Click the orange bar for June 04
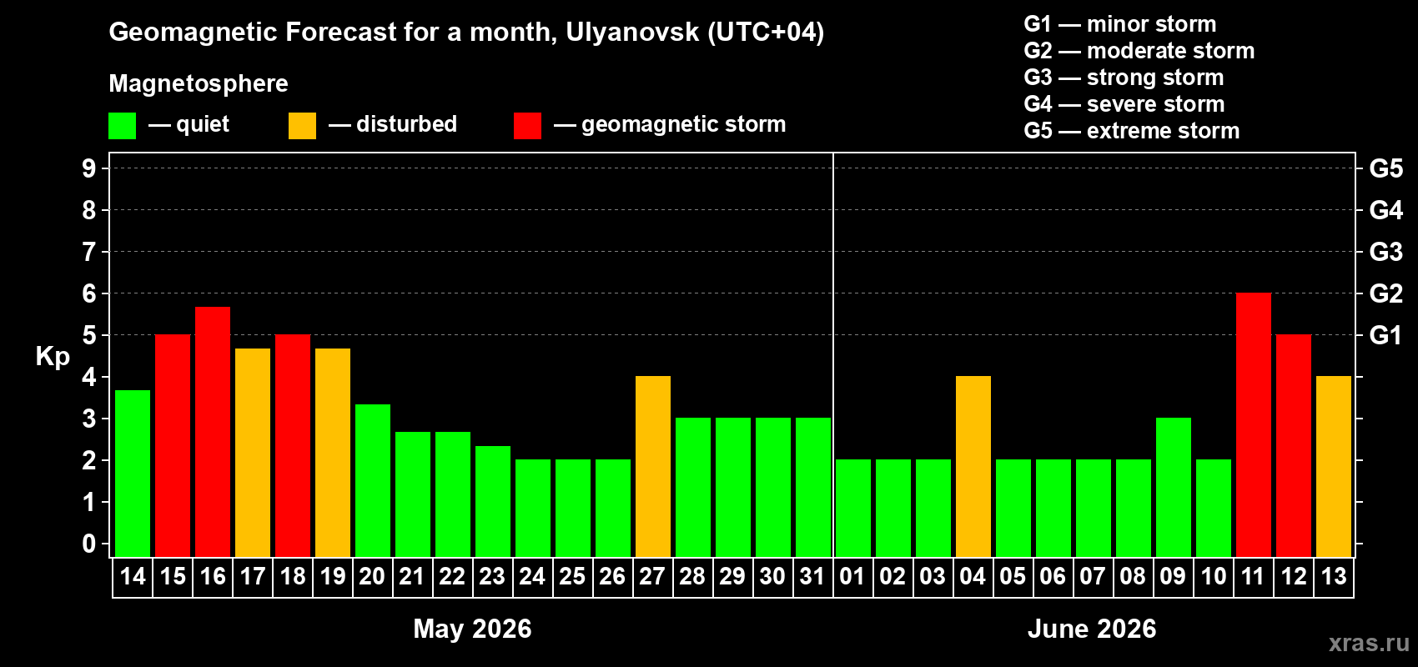The height and width of the screenshot is (667, 1418). point(973,467)
